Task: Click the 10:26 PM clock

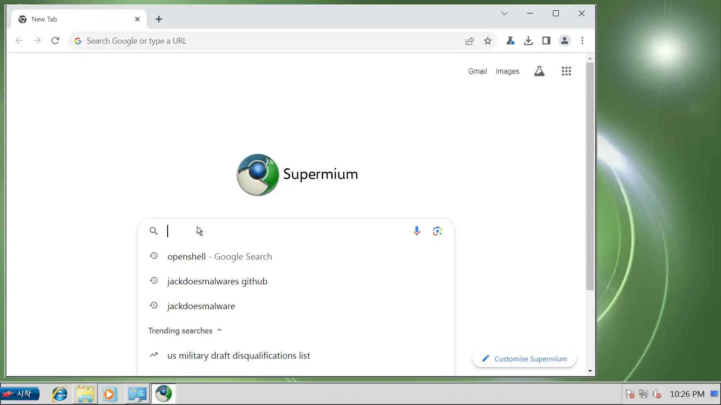Action: pyautogui.click(x=687, y=394)
